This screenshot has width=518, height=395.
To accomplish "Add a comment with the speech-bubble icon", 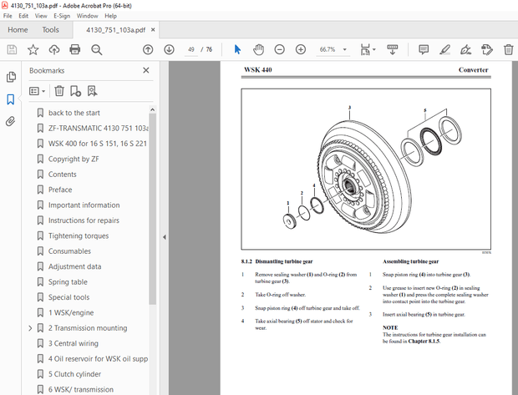I will pyautogui.click(x=424, y=50).
